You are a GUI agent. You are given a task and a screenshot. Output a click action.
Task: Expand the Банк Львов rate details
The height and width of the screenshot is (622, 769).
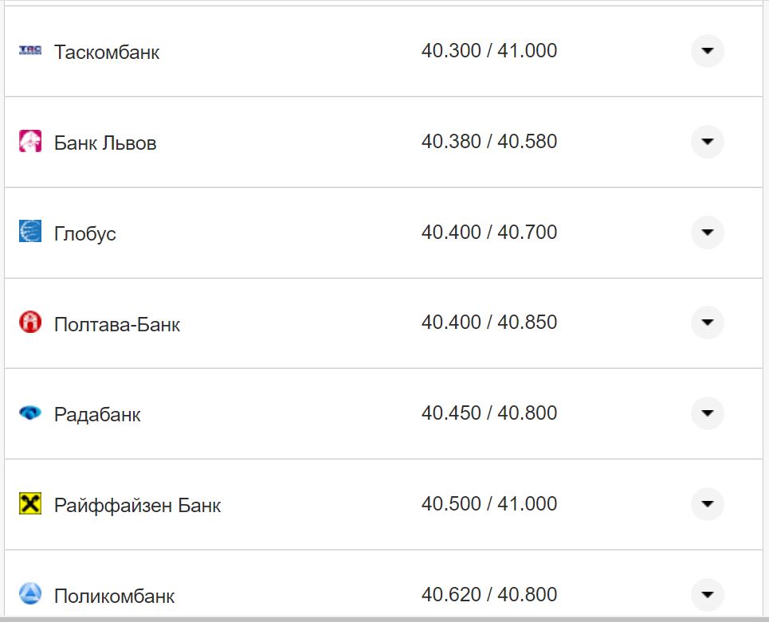point(707,142)
